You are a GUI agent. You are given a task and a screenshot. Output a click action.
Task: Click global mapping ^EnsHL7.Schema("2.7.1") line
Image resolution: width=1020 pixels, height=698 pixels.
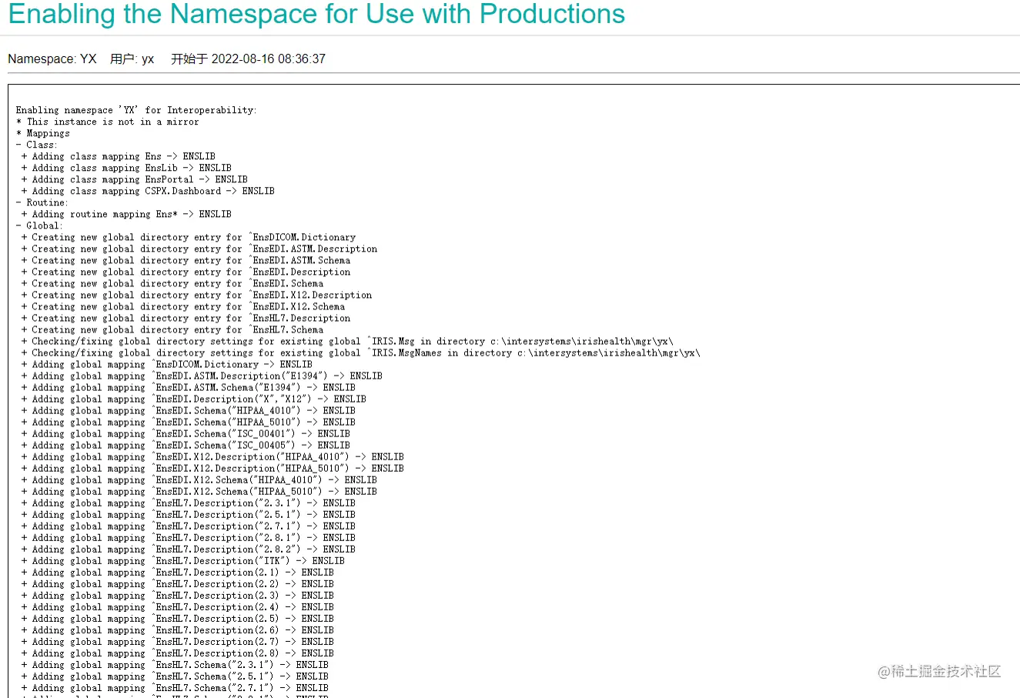tap(175, 687)
